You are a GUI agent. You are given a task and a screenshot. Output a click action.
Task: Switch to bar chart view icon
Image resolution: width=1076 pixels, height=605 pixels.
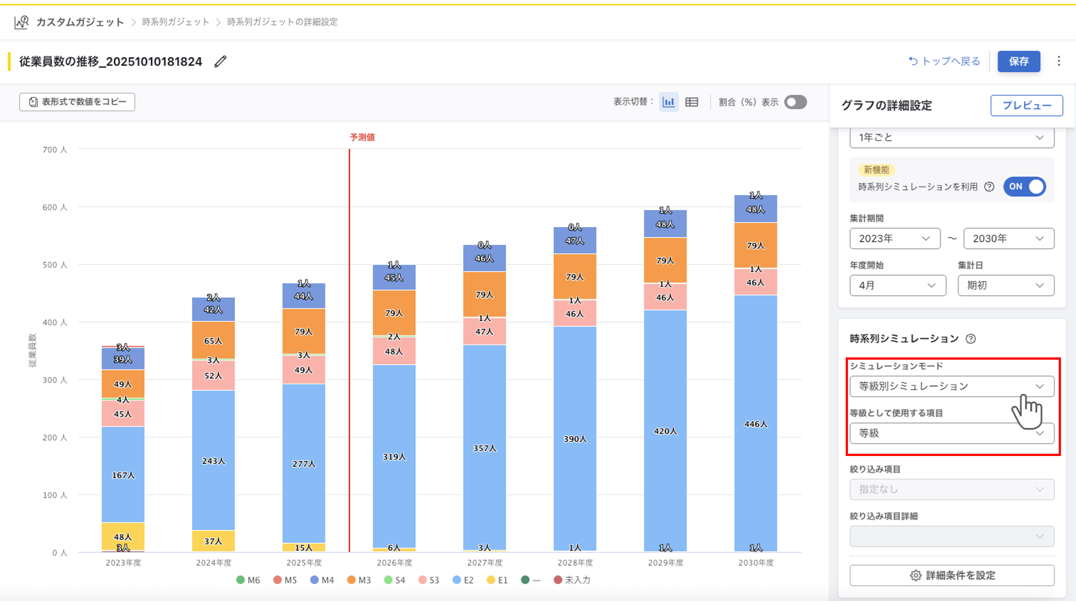click(669, 102)
